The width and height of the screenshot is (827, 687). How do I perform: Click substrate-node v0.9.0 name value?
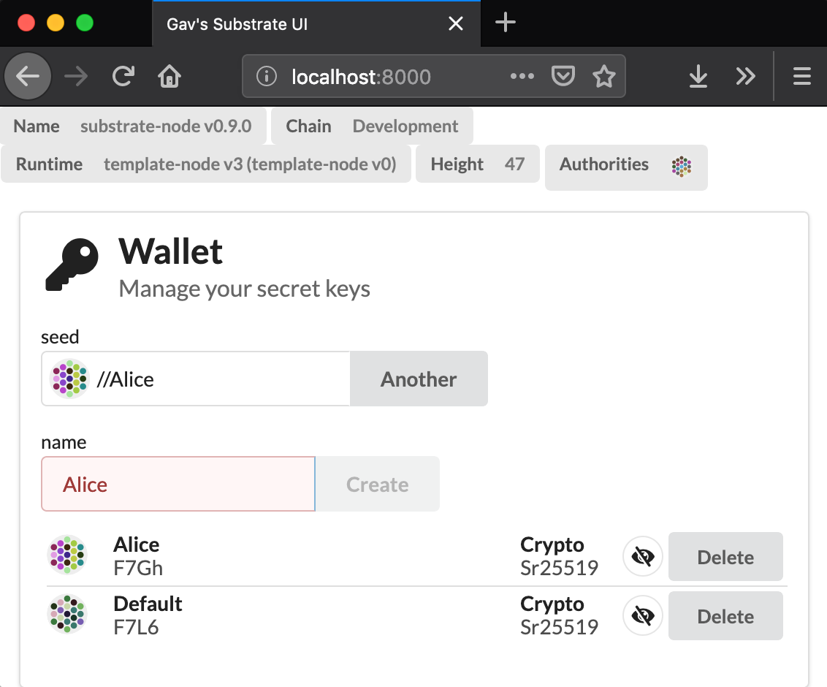[166, 126]
